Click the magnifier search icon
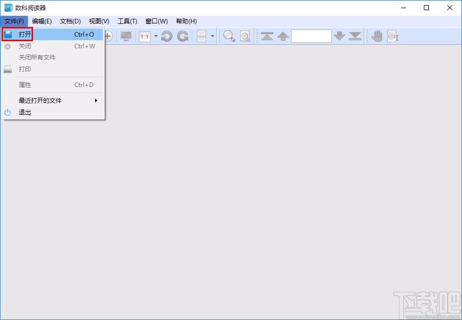The width and height of the screenshot is (462, 320). pos(229,36)
